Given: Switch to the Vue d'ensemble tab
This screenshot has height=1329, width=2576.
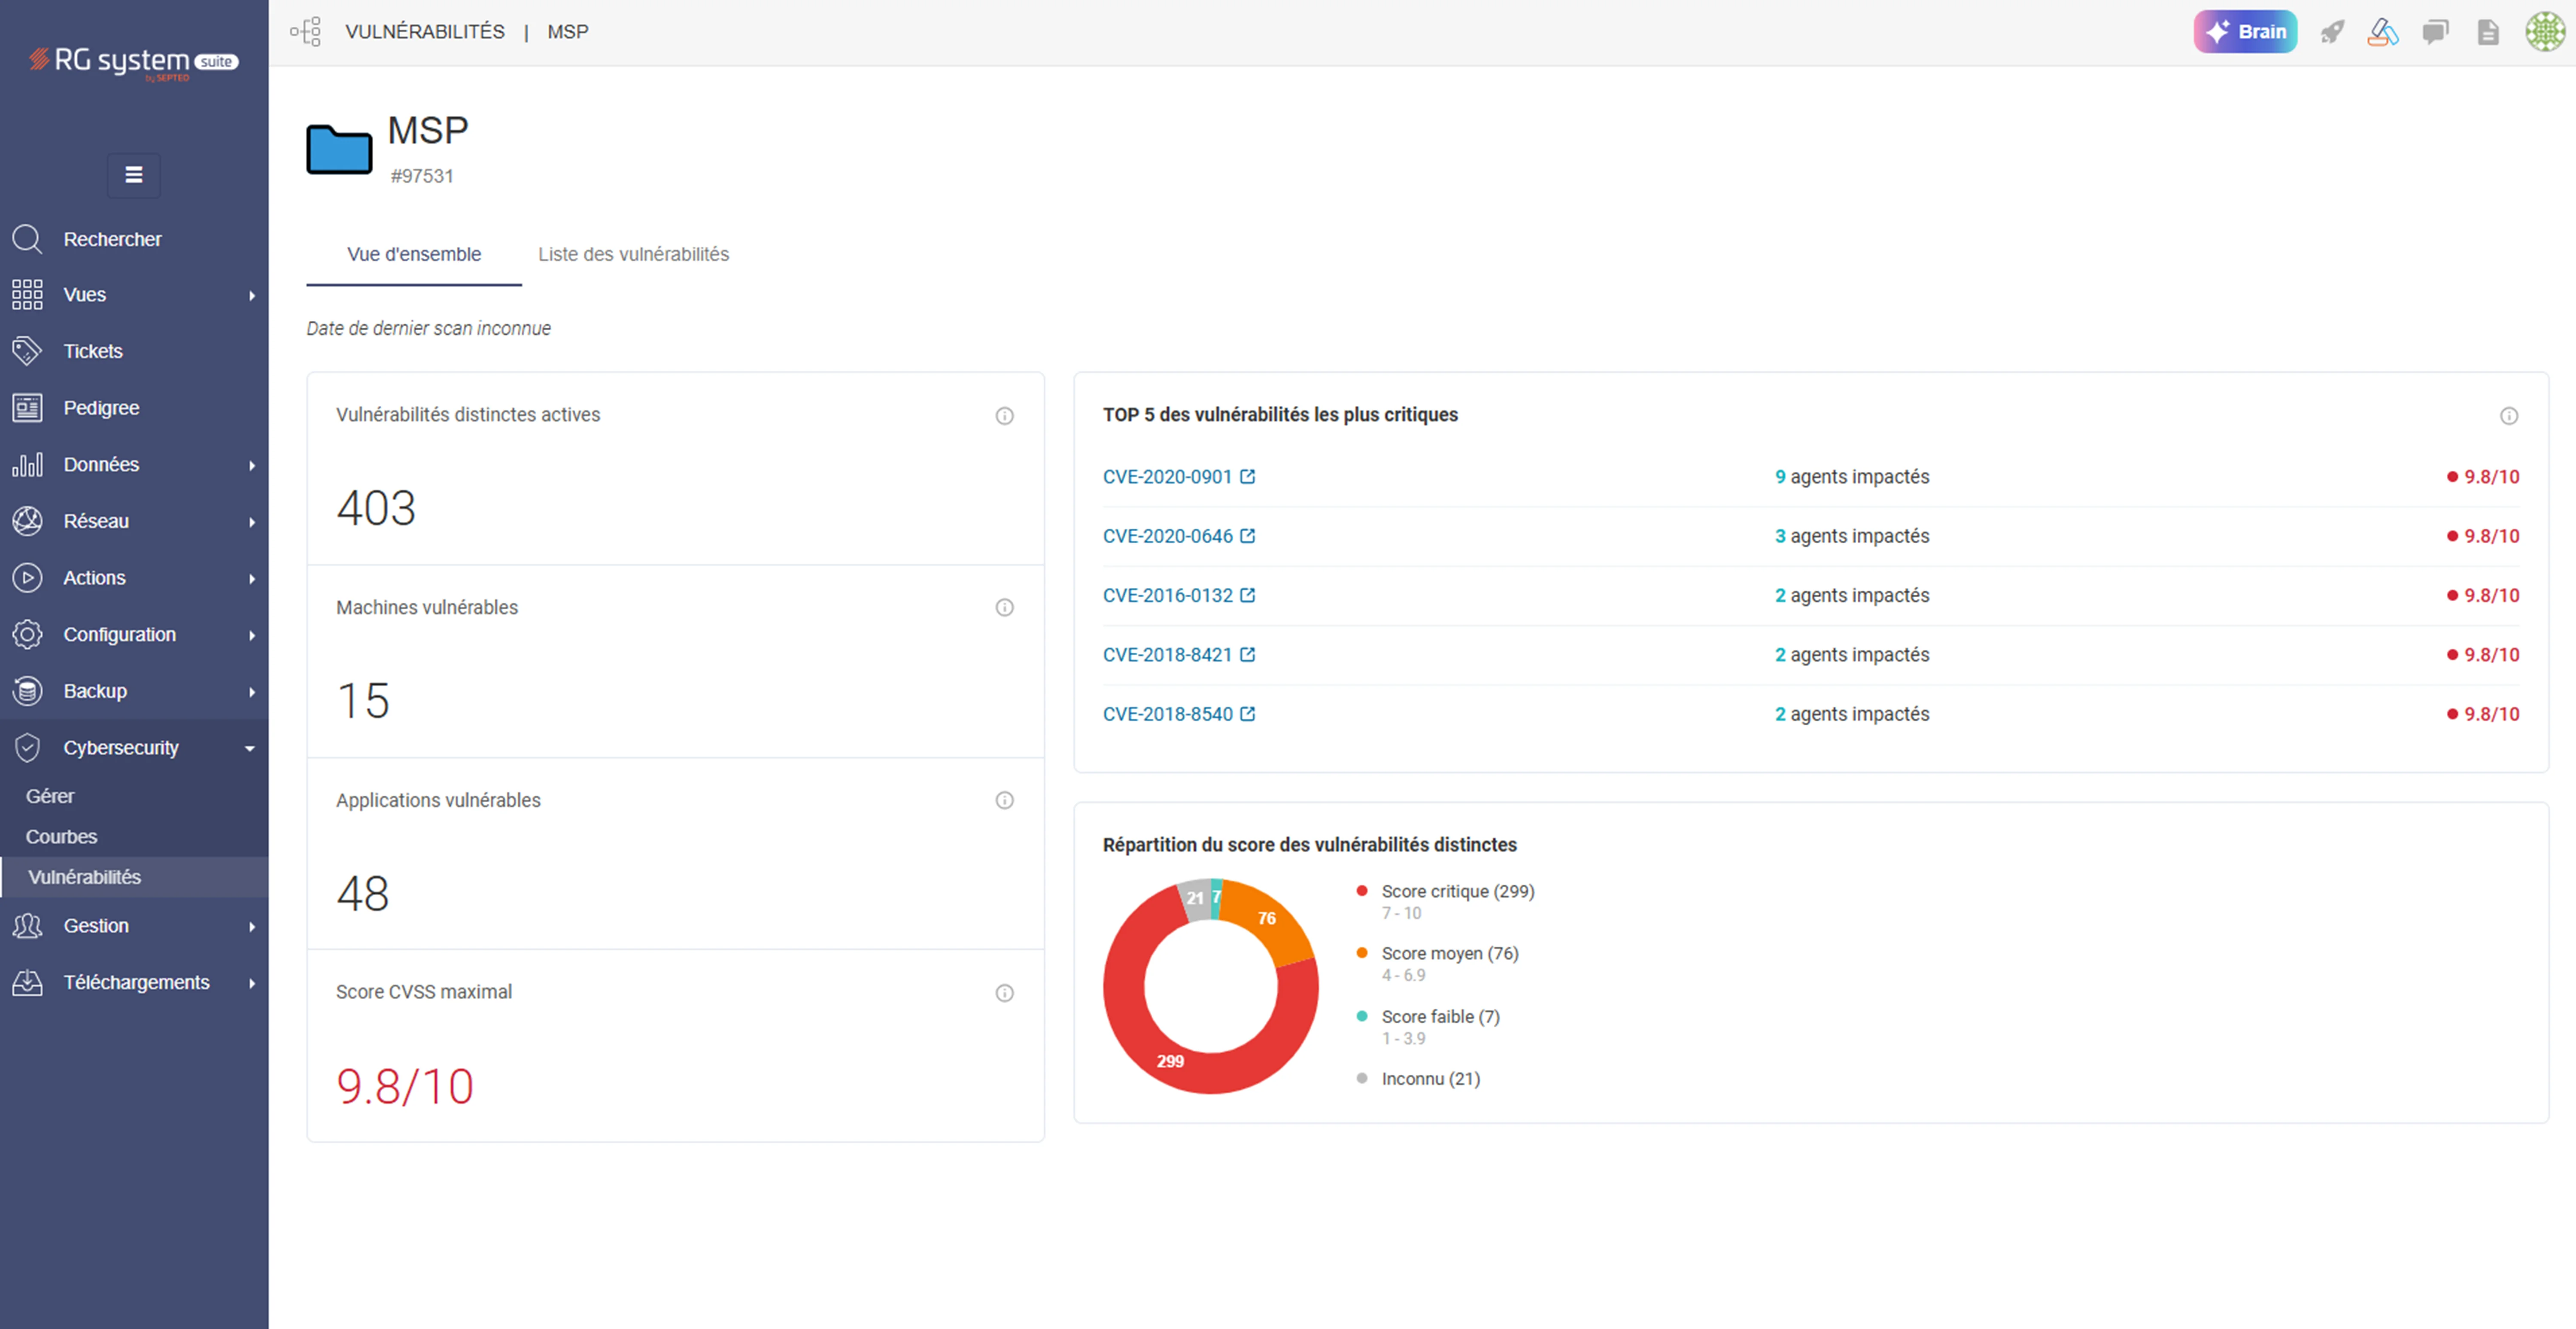Looking at the screenshot, I should click(414, 255).
